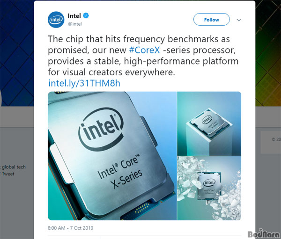Click the blue banner background at the left
The image size is (281, 239).
coord(17,53)
